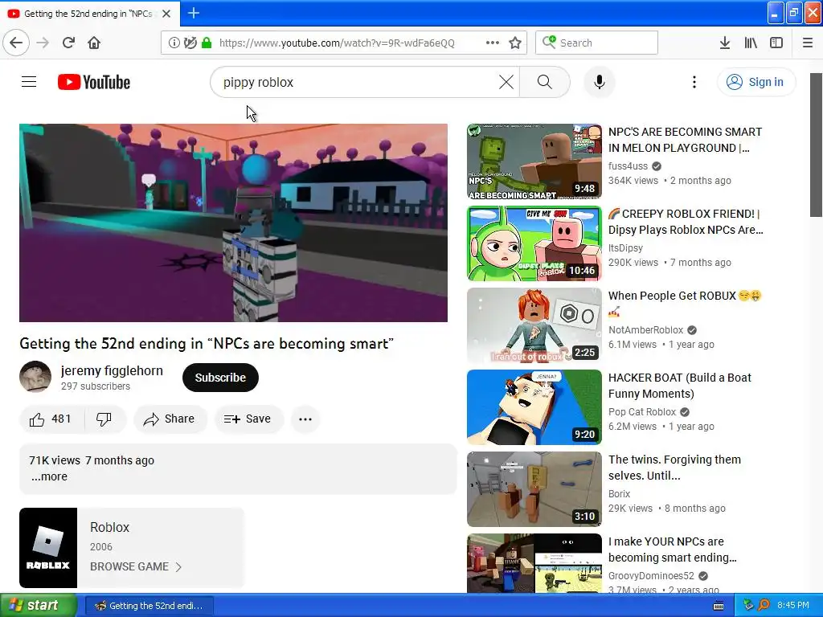Click the YouTube magnifier search button

(x=545, y=82)
